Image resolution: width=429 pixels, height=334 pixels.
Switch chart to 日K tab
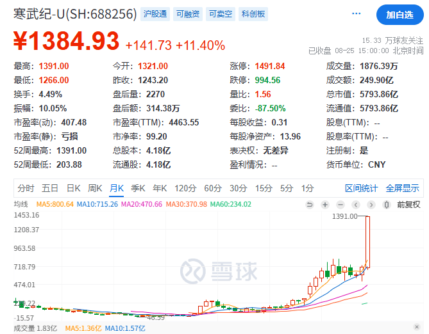pyautogui.click(x=73, y=188)
